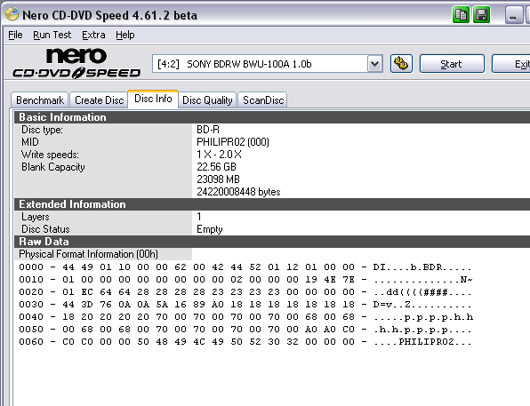Click the write speeds value 1 X - 2.0 X
Image resolution: width=530 pixels, height=406 pixels.
coord(219,155)
